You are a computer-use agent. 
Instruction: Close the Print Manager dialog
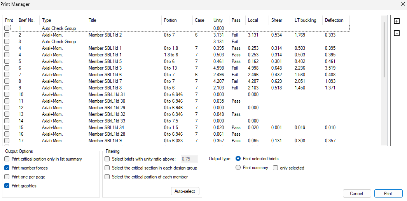click(402, 4)
